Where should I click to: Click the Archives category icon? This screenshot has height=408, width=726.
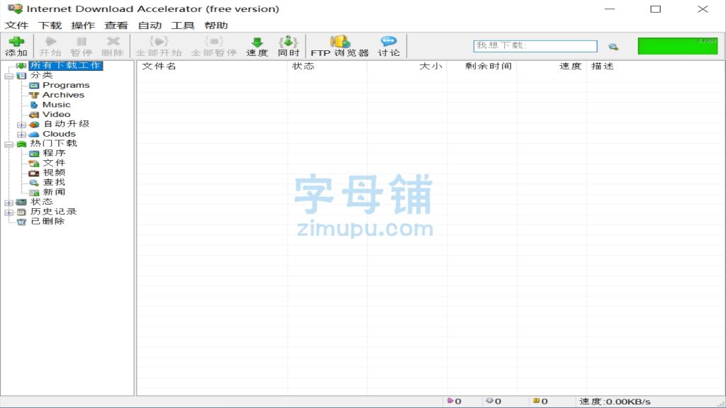(34, 96)
